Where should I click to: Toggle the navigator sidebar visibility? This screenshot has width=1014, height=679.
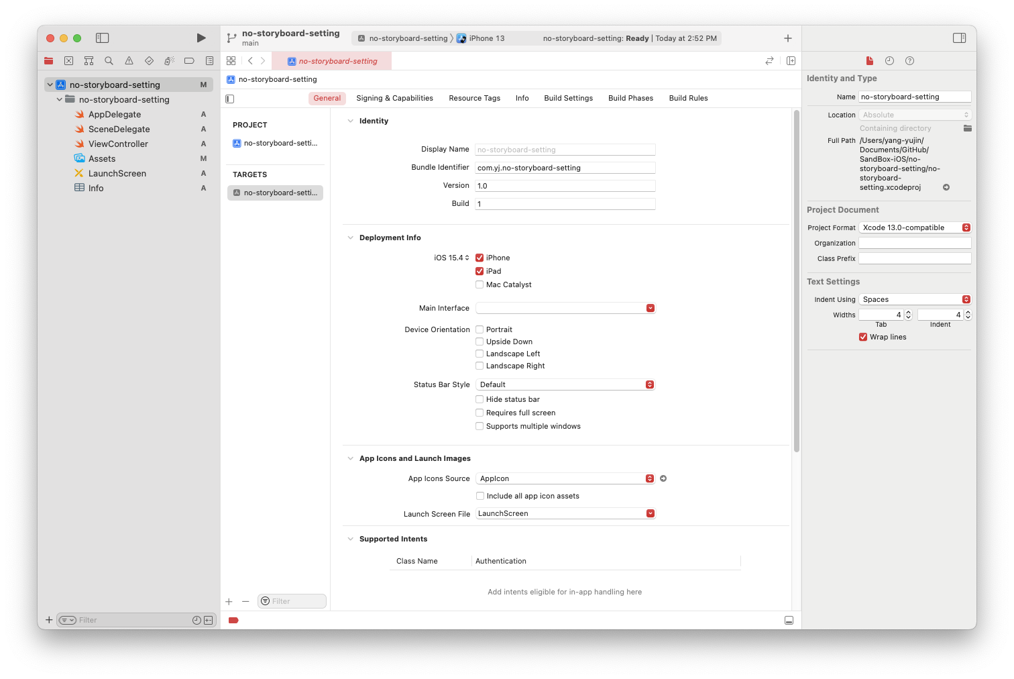103,38
